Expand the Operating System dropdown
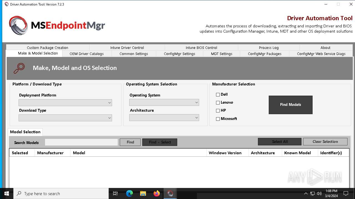 pos(164,102)
